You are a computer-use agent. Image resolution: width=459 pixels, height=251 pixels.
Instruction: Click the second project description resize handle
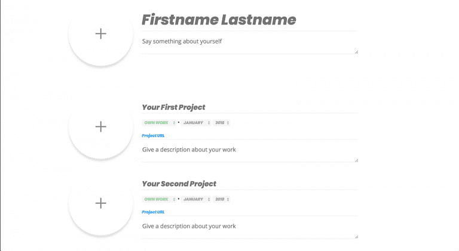(x=356, y=236)
